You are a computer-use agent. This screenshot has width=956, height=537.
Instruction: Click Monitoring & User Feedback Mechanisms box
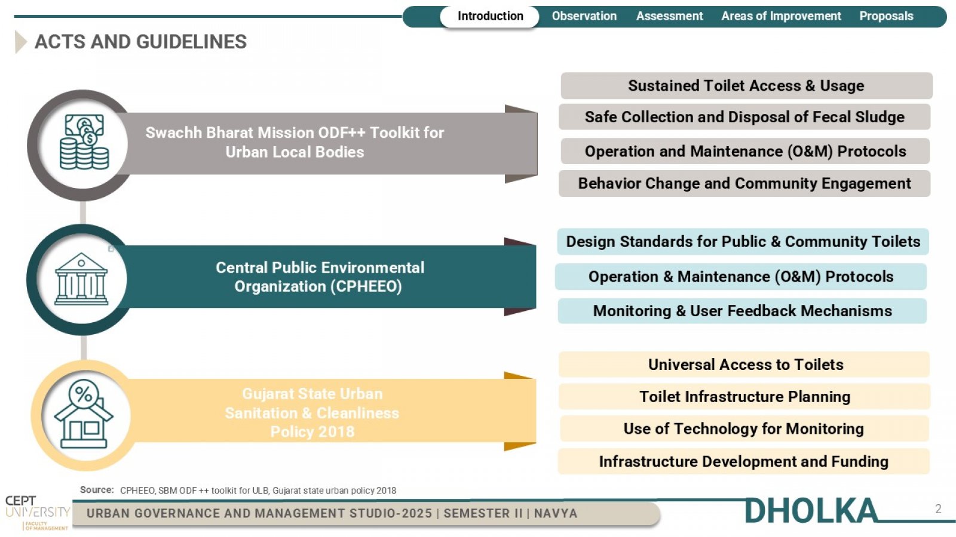[742, 311]
